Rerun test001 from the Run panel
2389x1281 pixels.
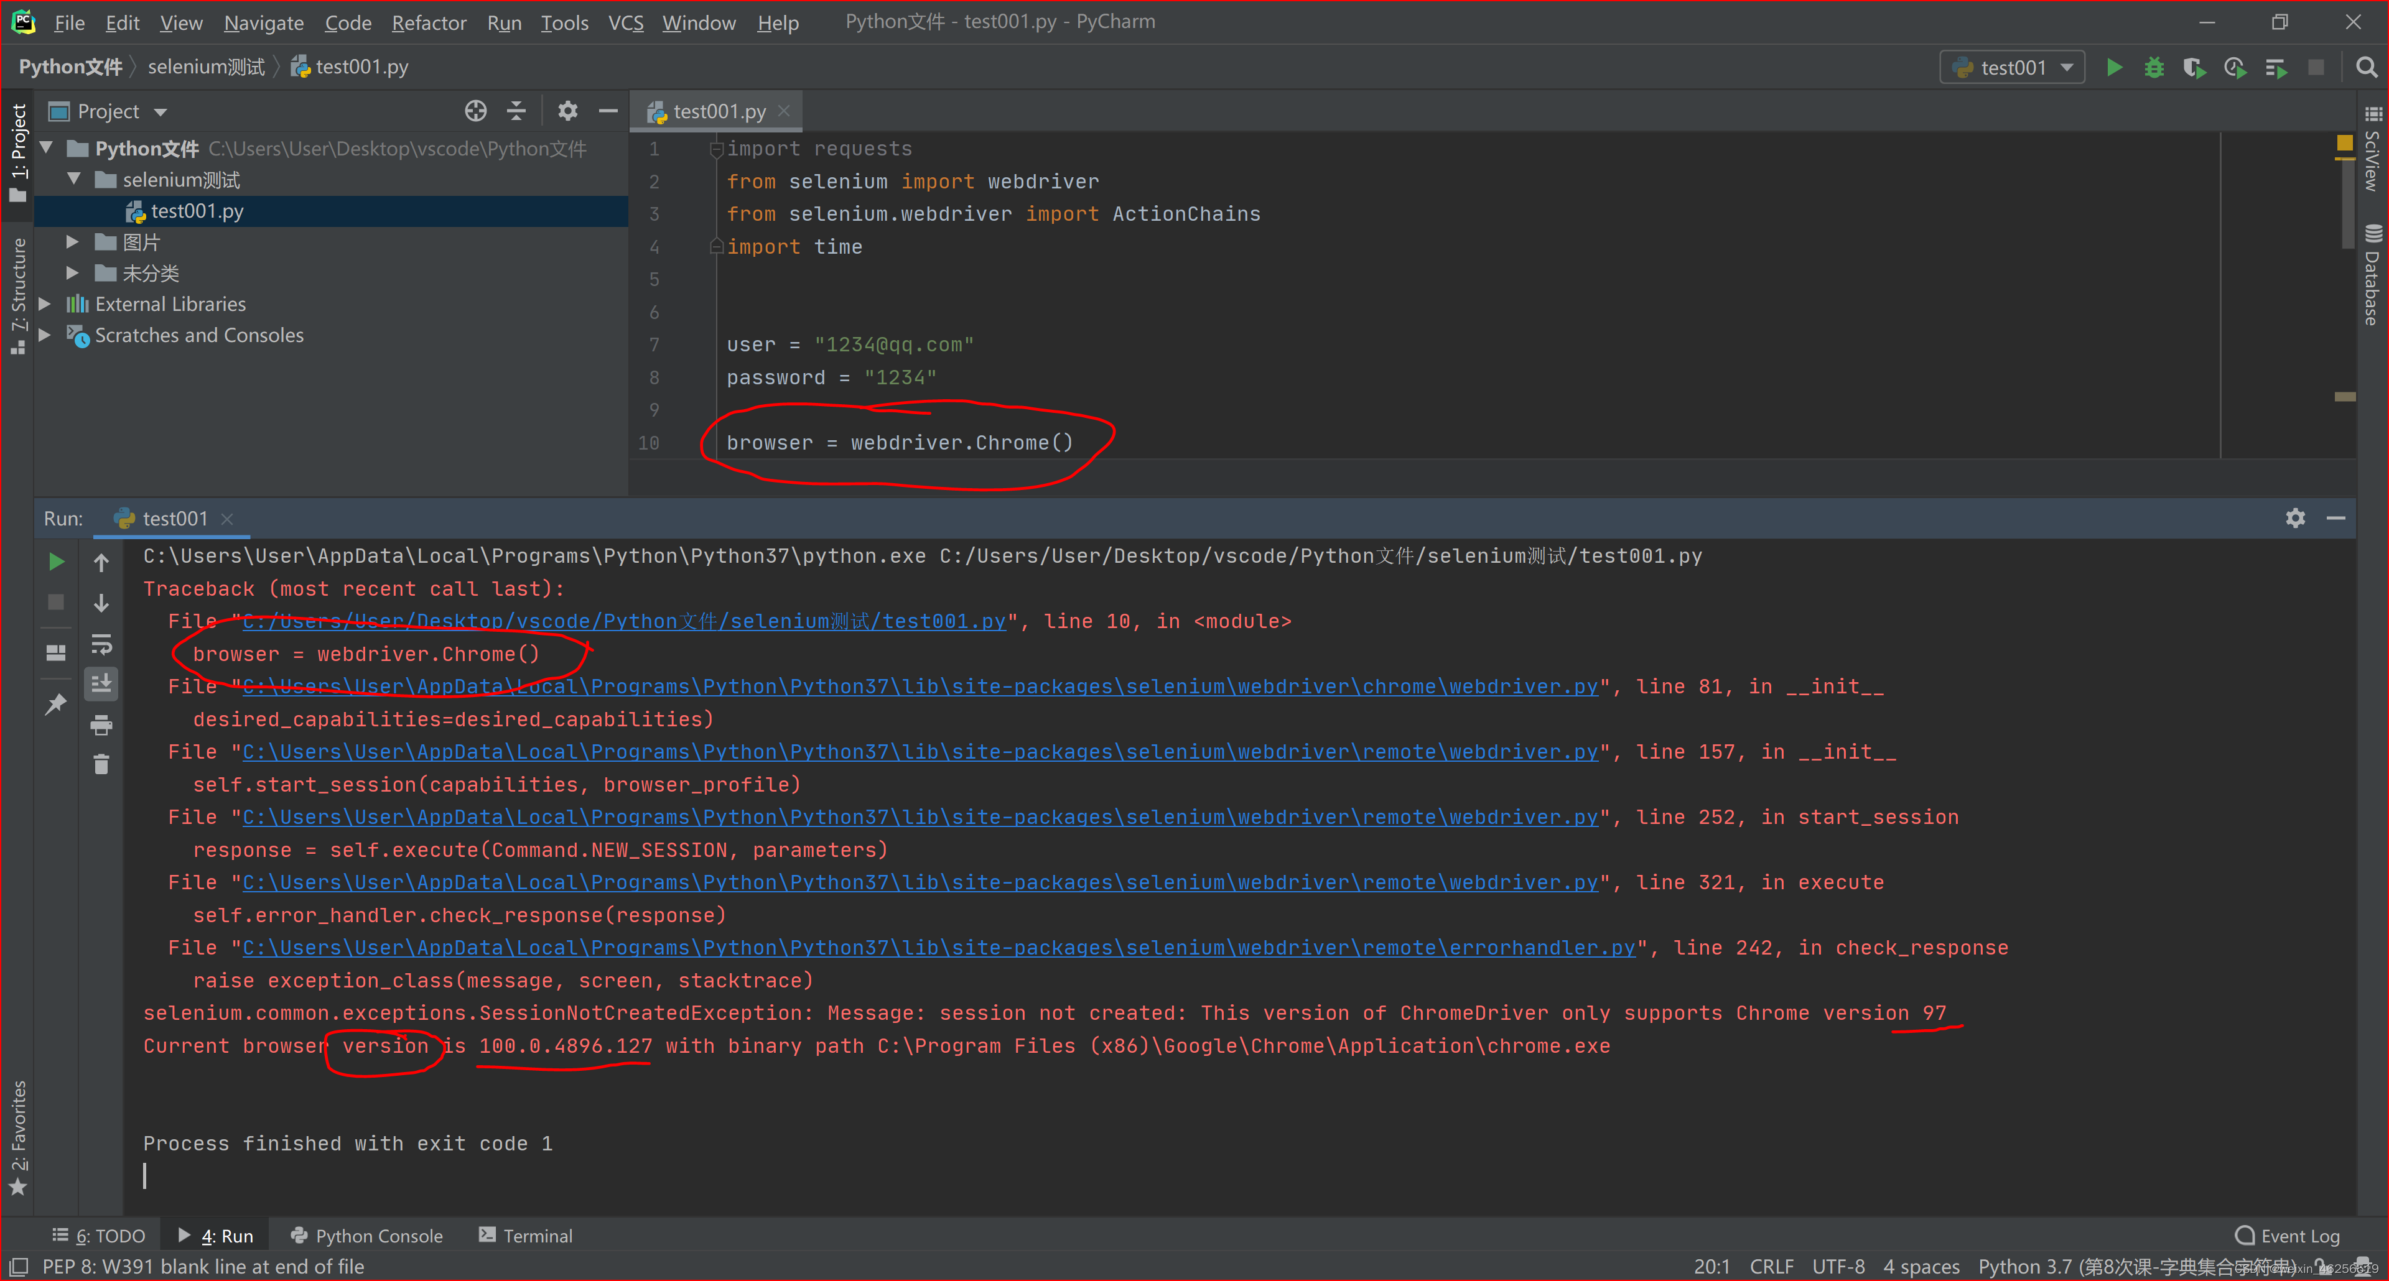coord(55,562)
